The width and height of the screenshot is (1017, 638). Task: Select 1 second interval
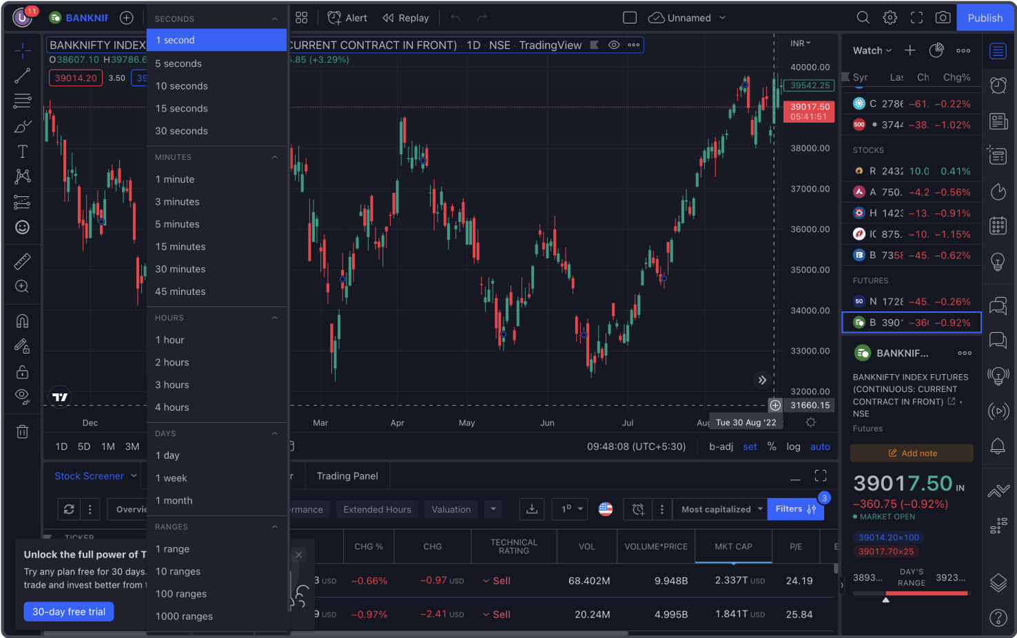pos(216,40)
